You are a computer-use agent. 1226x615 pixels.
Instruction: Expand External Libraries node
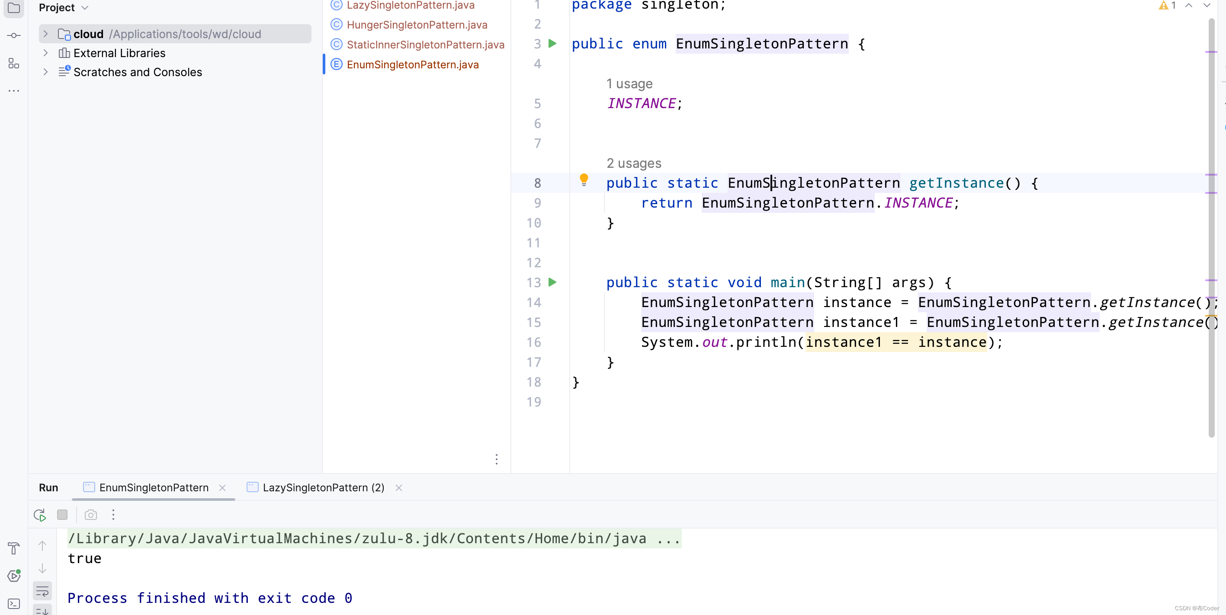click(46, 53)
